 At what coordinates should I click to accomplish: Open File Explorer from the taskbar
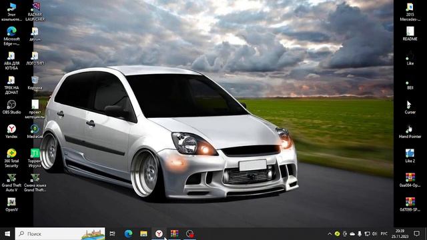coord(143,233)
